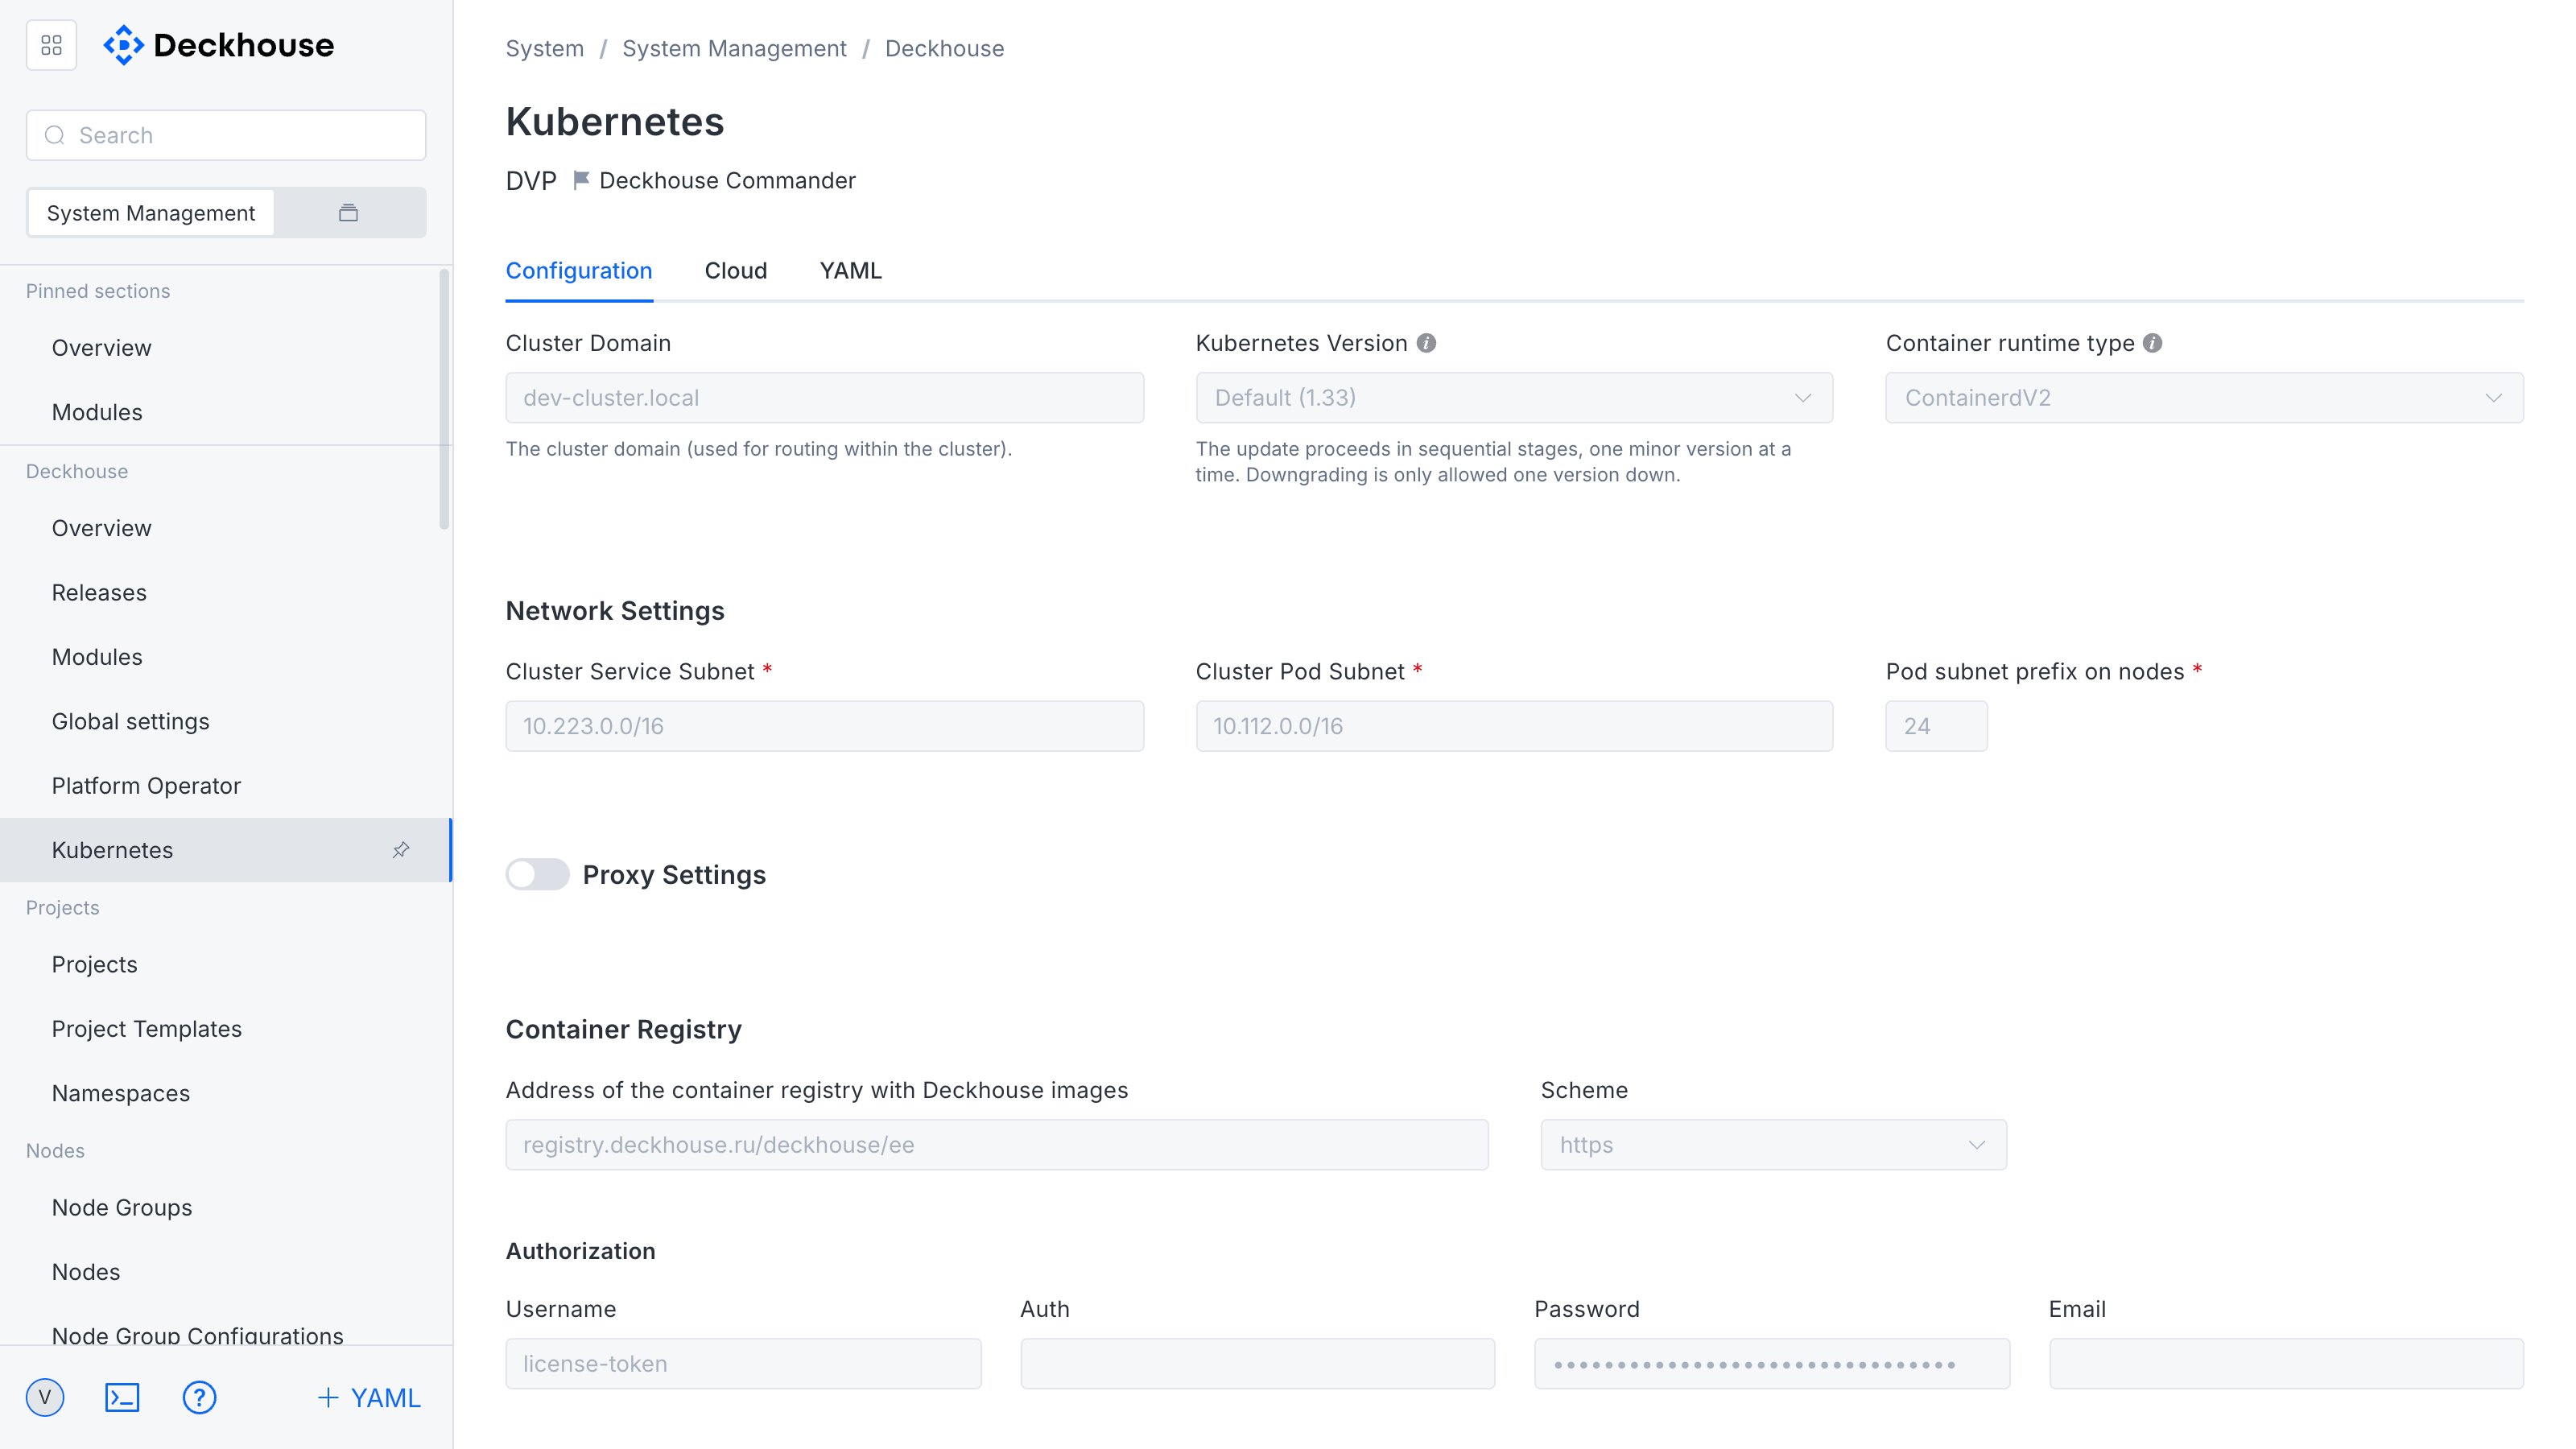This screenshot has height=1449, width=2576.
Task: Click the DVP label under Kubernetes
Action: point(531,181)
